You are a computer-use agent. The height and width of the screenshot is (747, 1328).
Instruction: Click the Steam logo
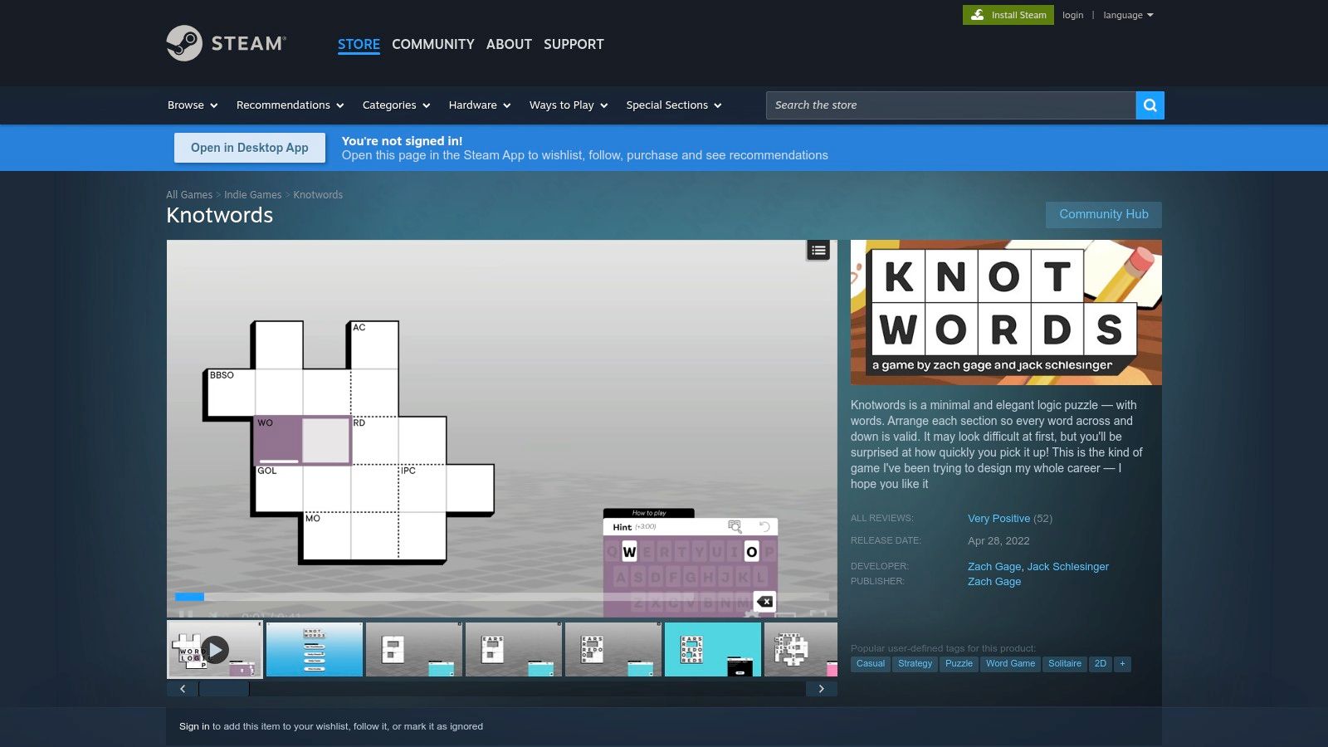tap(226, 43)
